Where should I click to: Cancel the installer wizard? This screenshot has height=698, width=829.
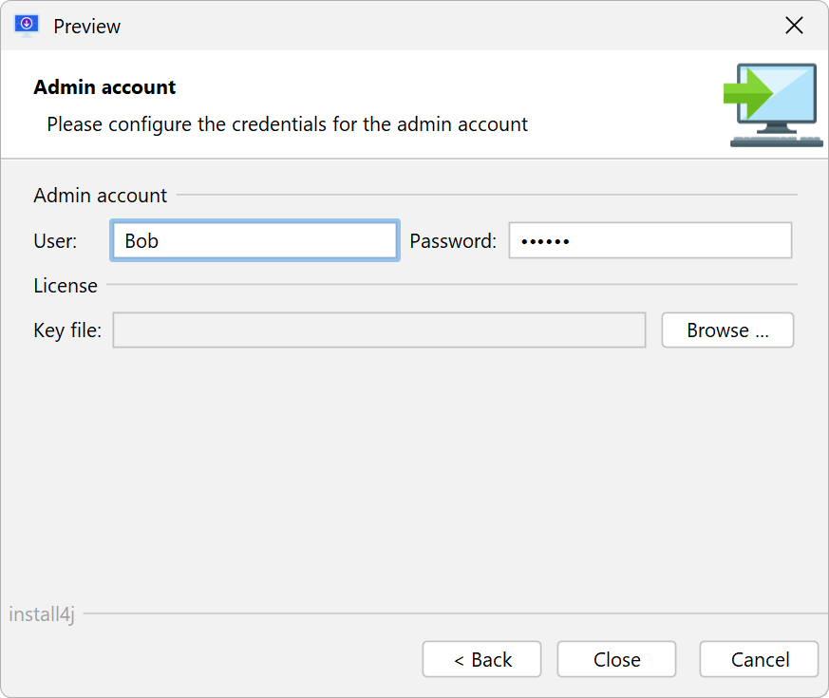[x=760, y=659]
